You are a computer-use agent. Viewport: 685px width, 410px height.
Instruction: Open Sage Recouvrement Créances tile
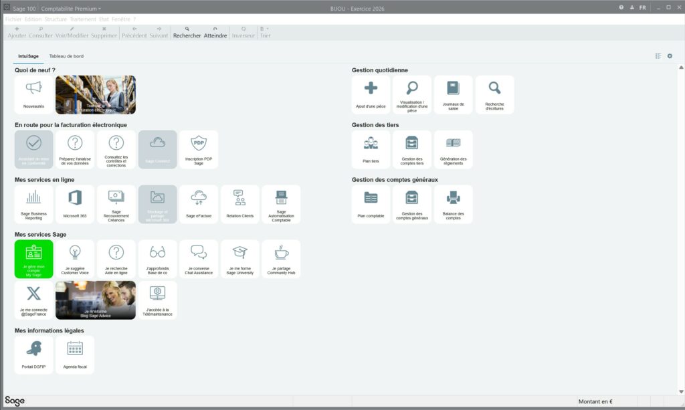tap(116, 205)
